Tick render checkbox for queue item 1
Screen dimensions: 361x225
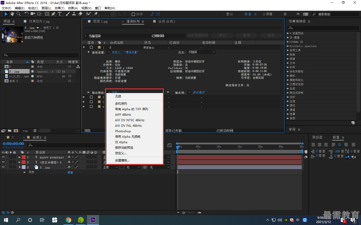pyautogui.click(x=91, y=47)
